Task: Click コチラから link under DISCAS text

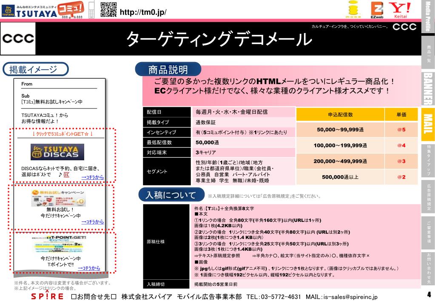Action: pyautogui.click(x=92, y=177)
